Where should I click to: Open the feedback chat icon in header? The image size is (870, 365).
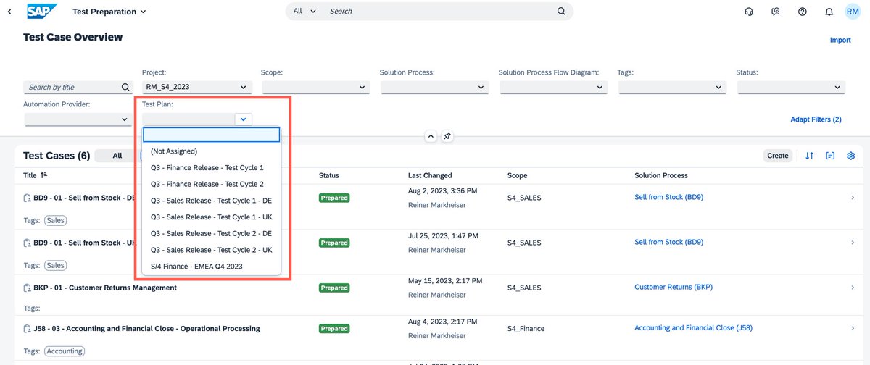(x=776, y=12)
